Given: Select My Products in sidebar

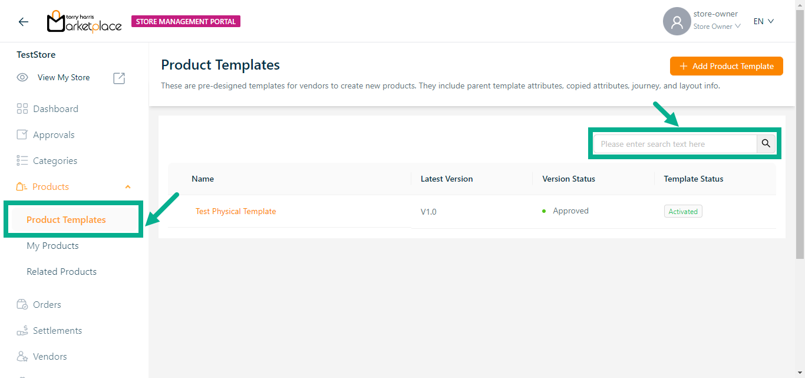Looking at the screenshot, I should click(52, 245).
